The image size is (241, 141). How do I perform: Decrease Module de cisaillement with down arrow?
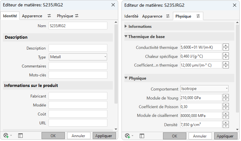[x=226, y=117]
